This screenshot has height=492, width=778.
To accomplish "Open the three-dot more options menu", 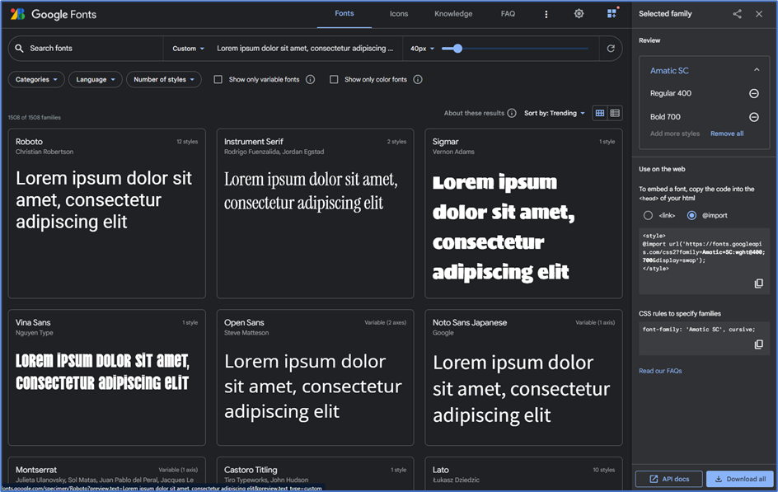I will (x=546, y=14).
